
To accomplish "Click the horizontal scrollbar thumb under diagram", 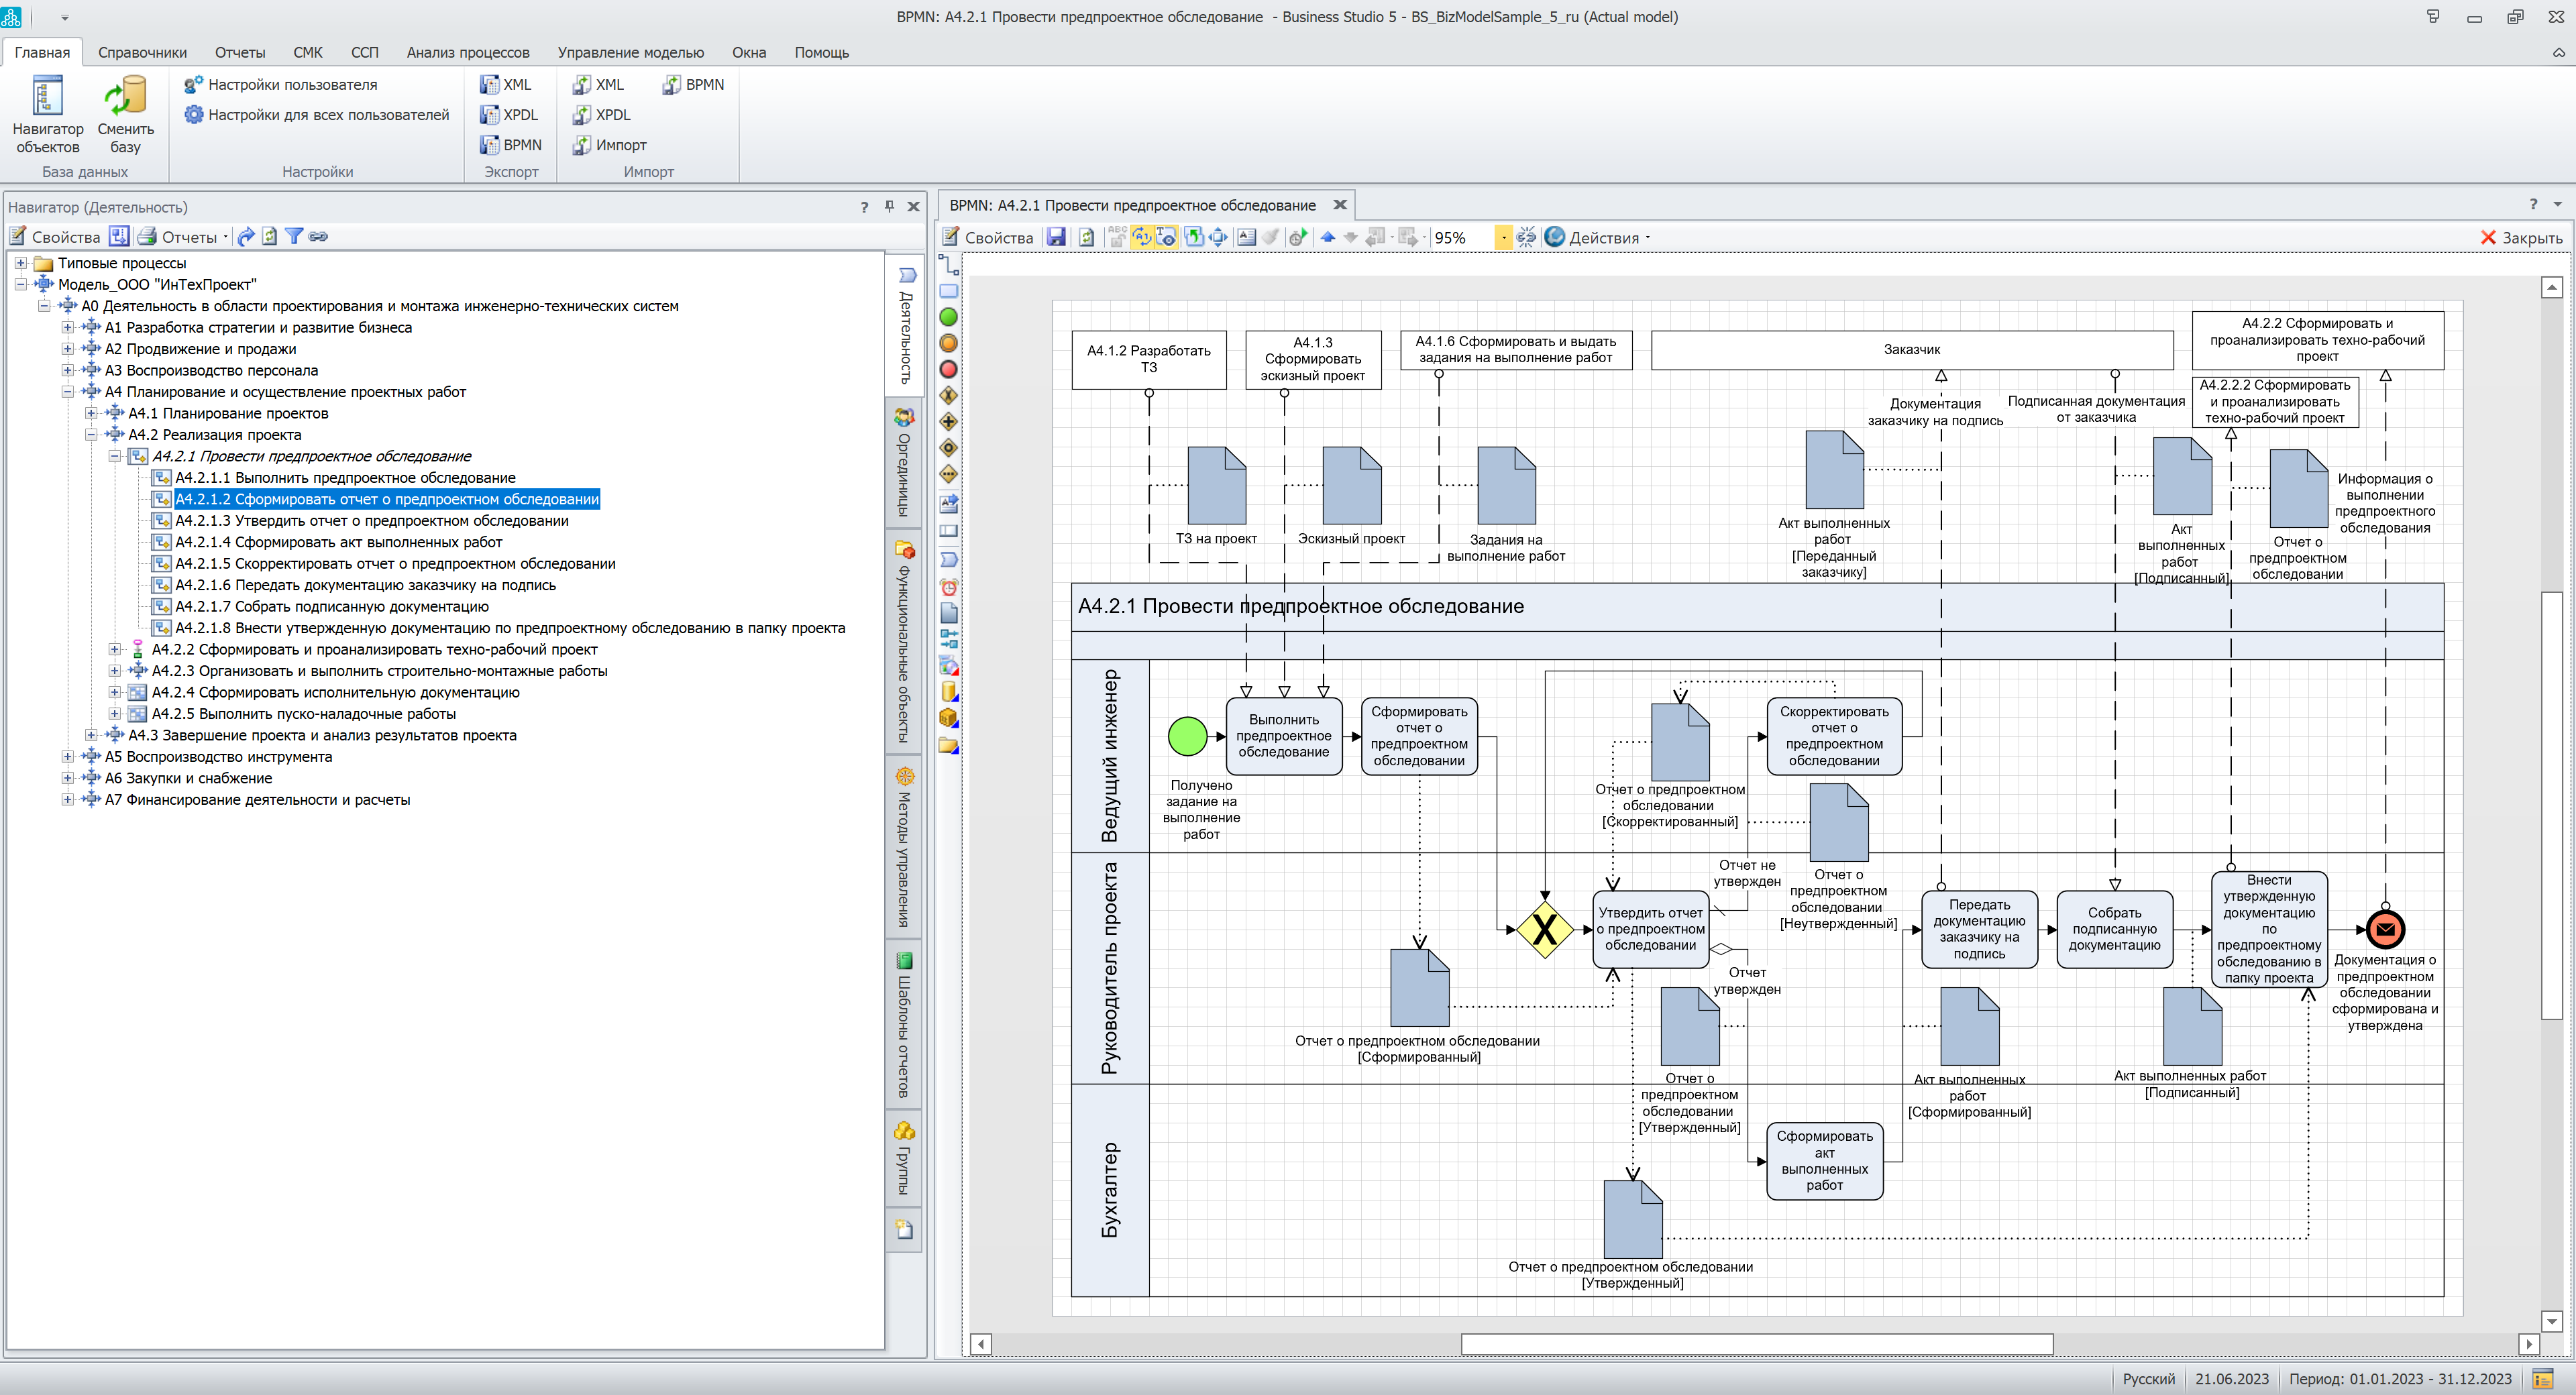I will [x=1757, y=1344].
